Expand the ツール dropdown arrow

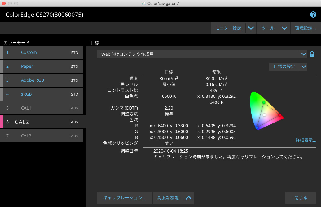click(284, 28)
